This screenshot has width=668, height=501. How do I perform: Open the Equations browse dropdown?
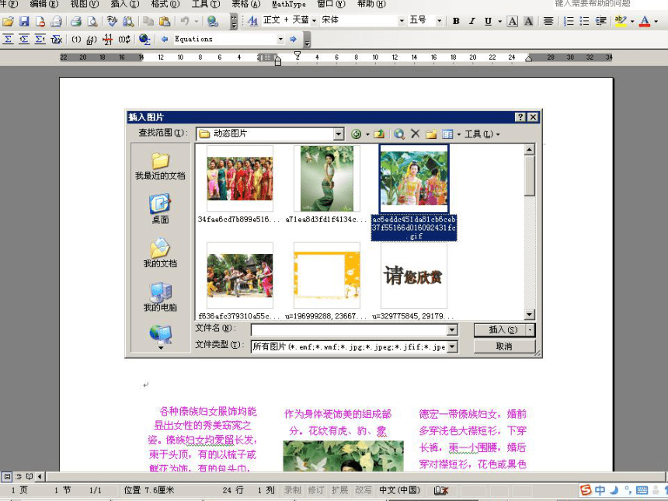coord(280,39)
